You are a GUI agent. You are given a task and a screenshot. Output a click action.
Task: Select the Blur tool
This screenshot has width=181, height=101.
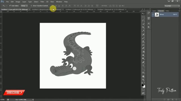(x=143, y=55)
